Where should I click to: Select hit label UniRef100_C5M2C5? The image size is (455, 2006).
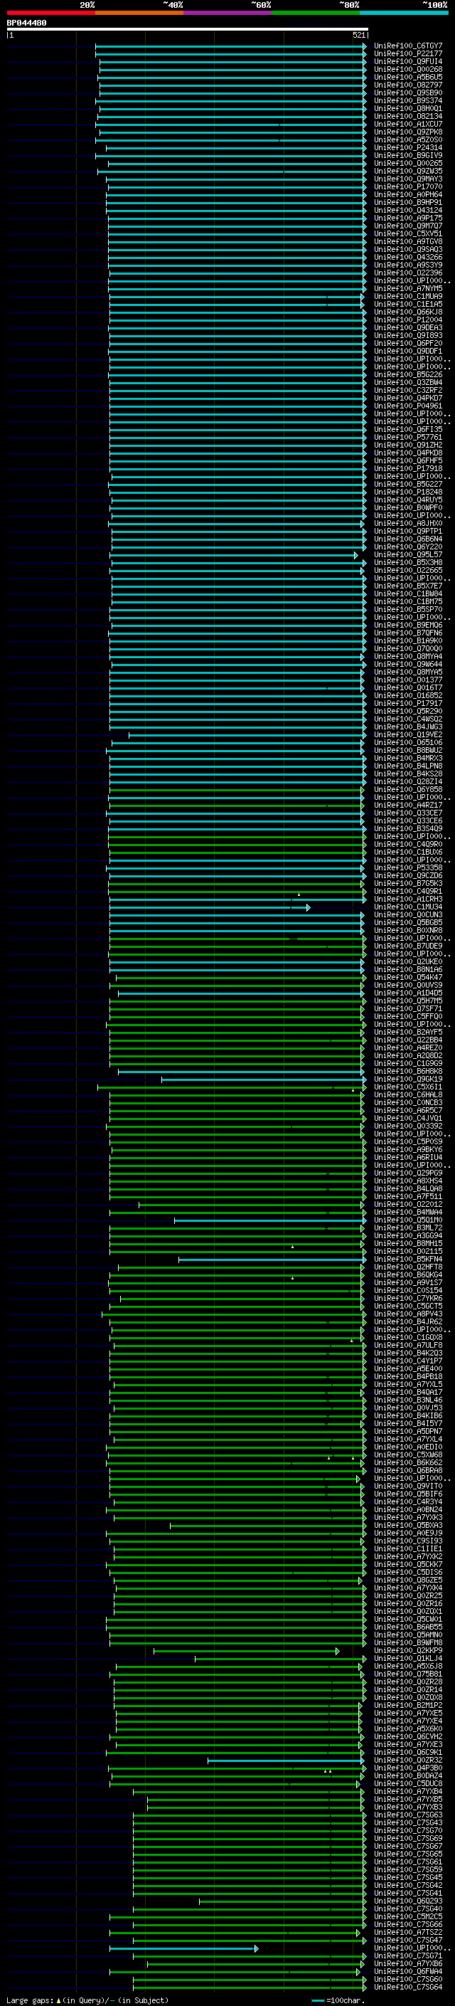[408, 1917]
